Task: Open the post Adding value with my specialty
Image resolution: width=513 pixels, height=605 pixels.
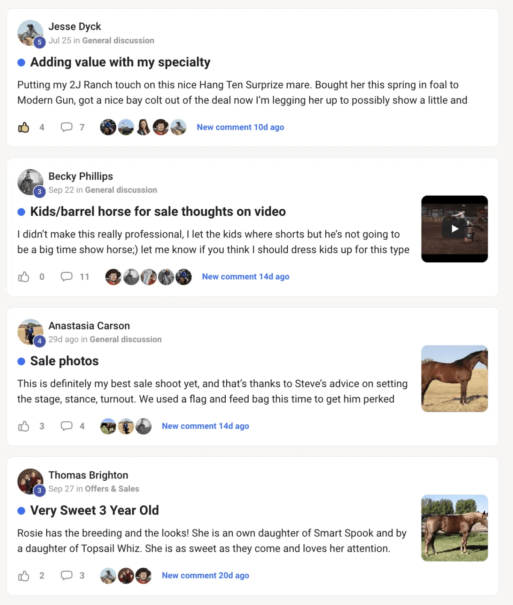Action: pos(120,62)
